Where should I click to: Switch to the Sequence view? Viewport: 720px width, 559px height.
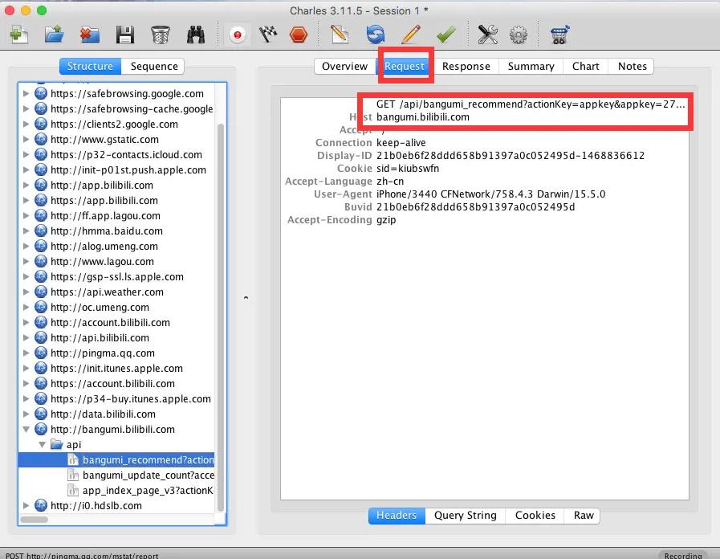coord(154,66)
